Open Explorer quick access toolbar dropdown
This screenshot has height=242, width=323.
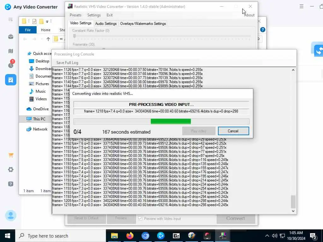coord(47,21)
